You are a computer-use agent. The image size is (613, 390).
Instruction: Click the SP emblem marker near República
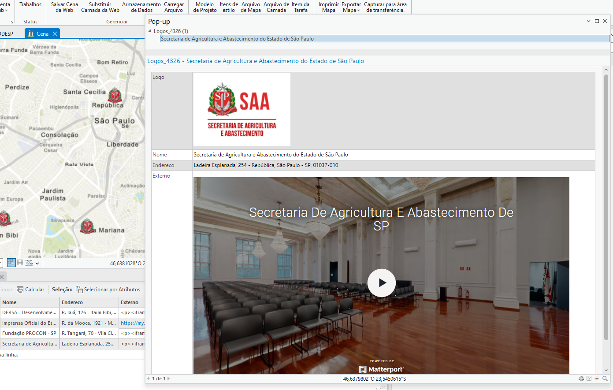(x=115, y=95)
